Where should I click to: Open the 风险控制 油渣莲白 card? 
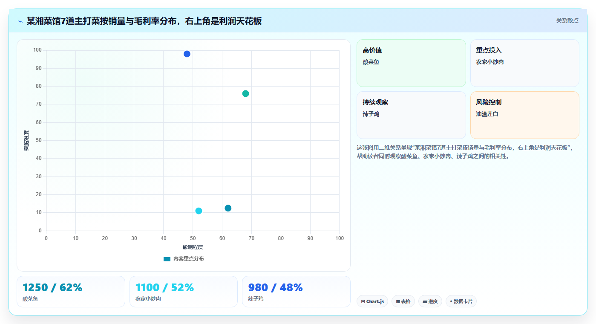click(x=525, y=115)
